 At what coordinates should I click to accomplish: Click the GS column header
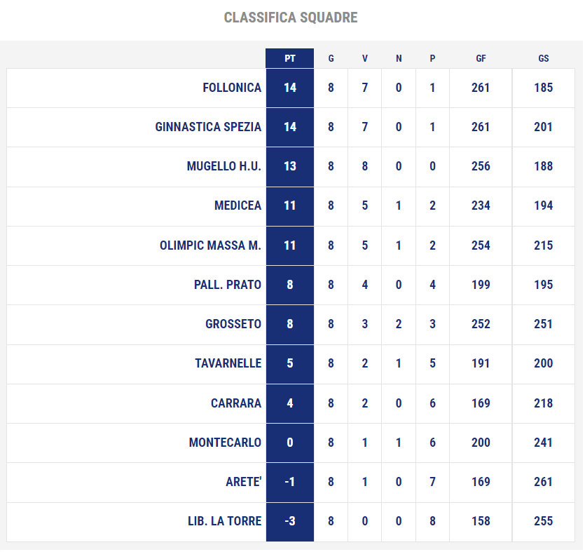(x=544, y=58)
